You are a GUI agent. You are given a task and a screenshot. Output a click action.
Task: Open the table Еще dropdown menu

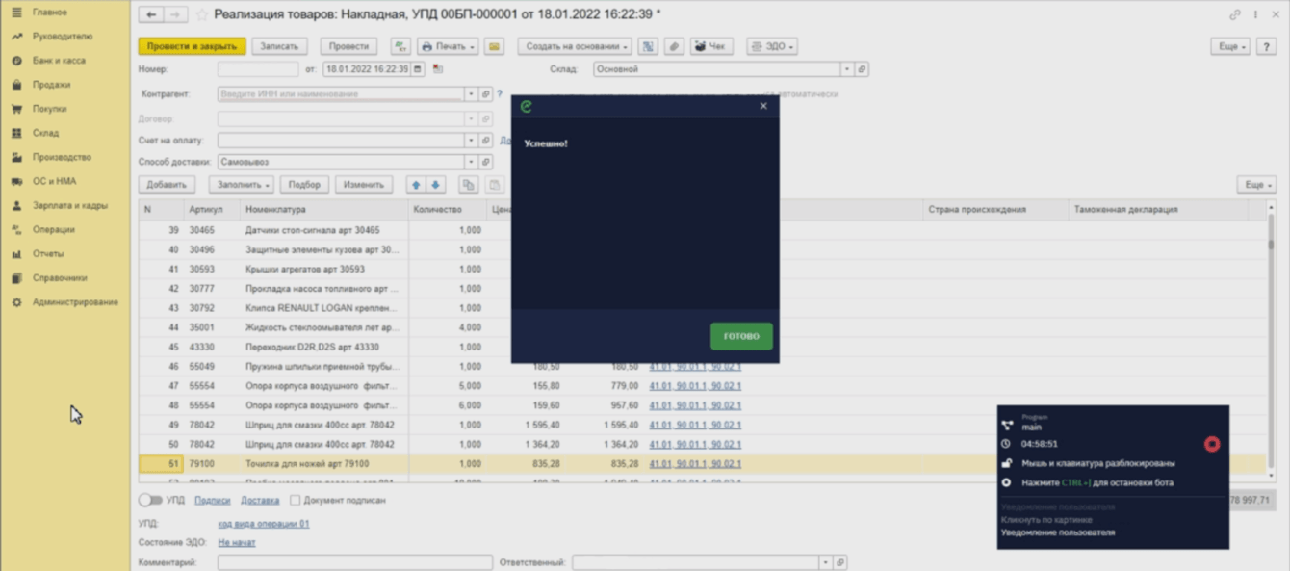[x=1256, y=185]
